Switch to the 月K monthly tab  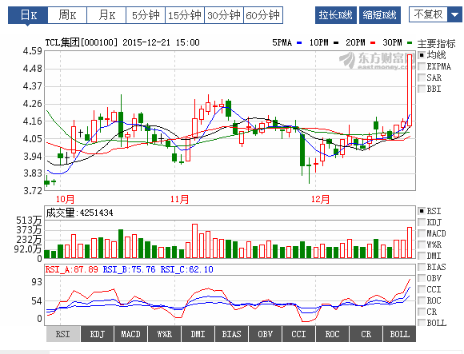106,15
